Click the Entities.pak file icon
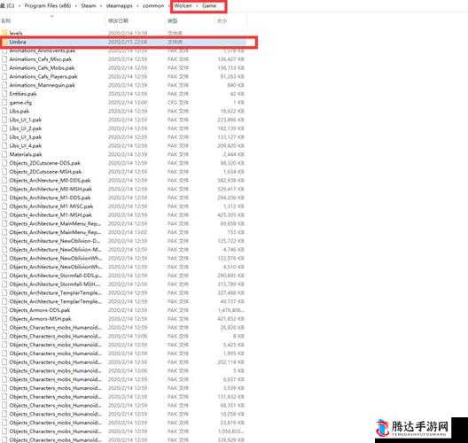 click(4, 94)
